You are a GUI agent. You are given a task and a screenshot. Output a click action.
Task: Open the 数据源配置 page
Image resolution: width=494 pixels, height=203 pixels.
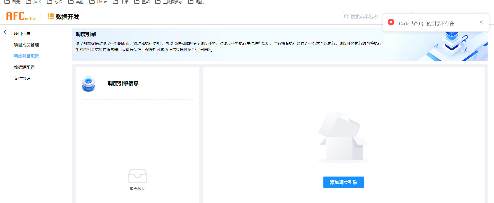click(x=24, y=67)
